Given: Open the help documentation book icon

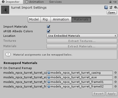Looking at the screenshot, I should point(106,7).
